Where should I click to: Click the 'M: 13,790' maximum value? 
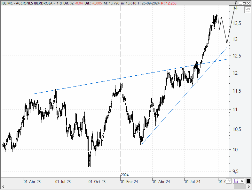[x=111, y=3]
